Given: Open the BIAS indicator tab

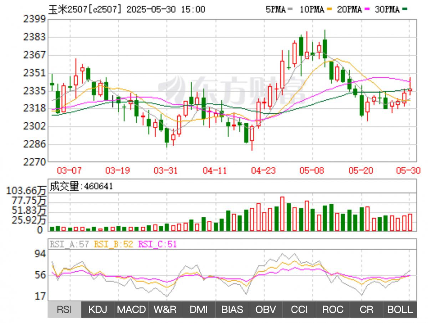Looking at the screenshot, I should point(232,309).
